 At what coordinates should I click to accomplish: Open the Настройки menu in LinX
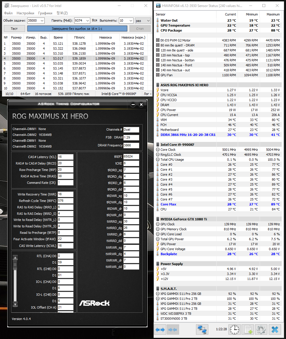pos(25,13)
